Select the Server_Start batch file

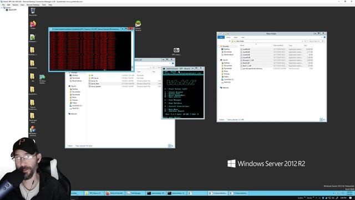click(x=94, y=84)
